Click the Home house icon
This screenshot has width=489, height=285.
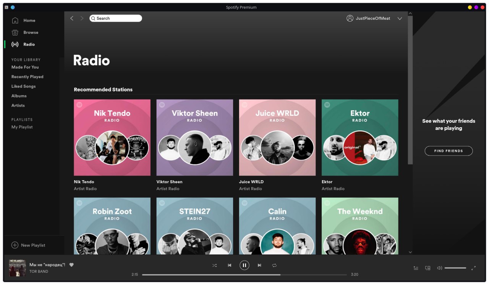[x=15, y=21]
